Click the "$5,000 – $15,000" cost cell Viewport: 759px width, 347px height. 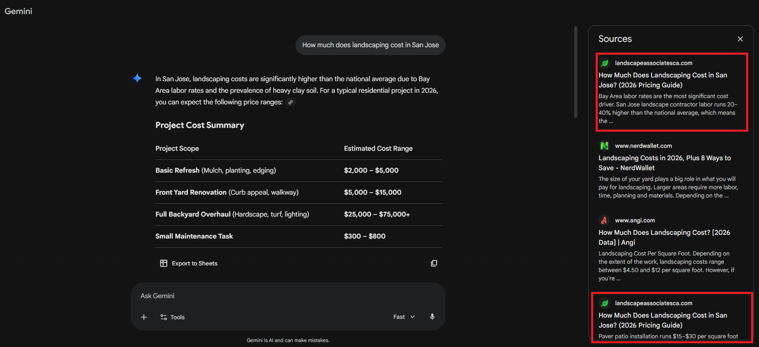tap(373, 192)
